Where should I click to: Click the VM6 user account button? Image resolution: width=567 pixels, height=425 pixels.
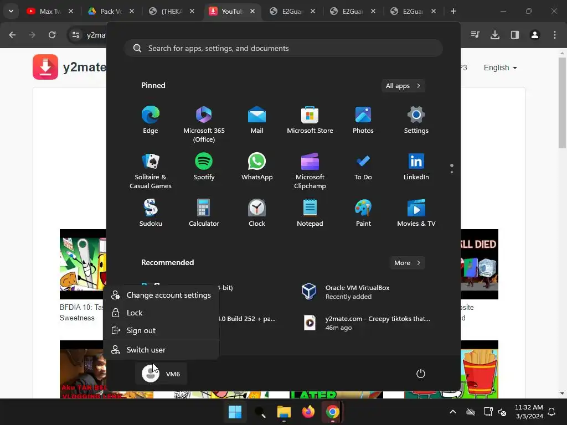point(161,374)
